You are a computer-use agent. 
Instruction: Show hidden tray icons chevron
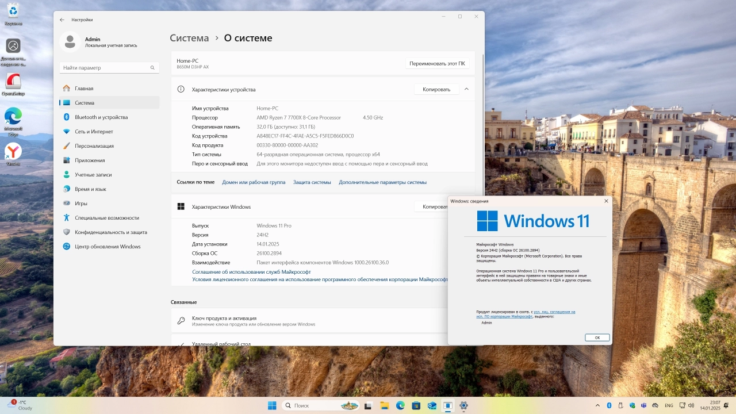598,405
